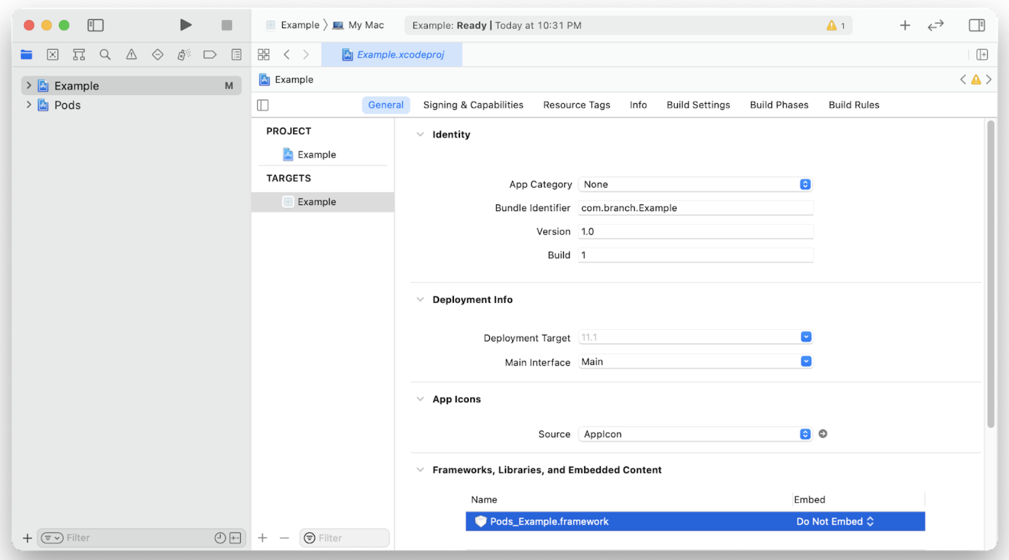Collapse Frameworks, Libraries, and Embedded Content
This screenshot has width=1009, height=560.
coord(420,470)
